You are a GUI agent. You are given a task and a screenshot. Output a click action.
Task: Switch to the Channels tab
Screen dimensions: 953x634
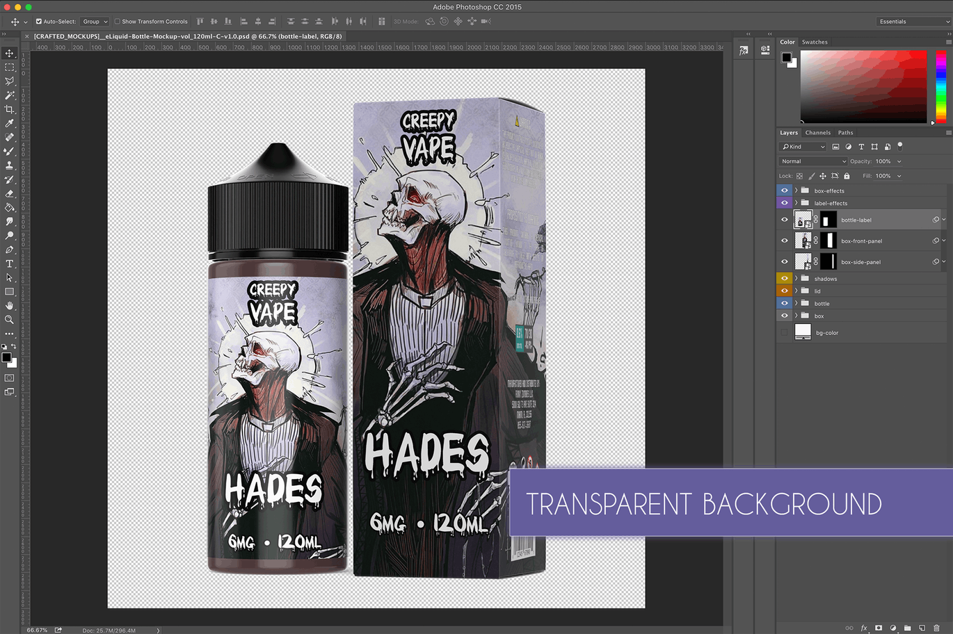[x=817, y=132]
